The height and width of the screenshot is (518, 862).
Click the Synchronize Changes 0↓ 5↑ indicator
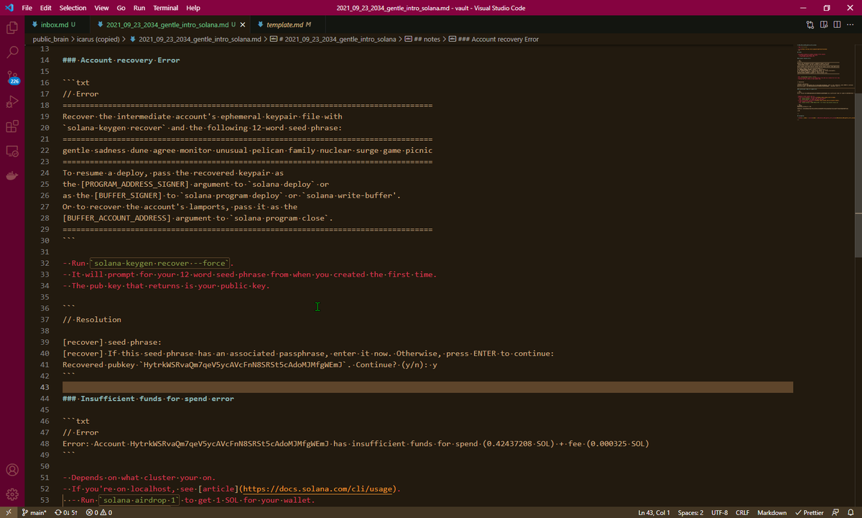(65, 513)
